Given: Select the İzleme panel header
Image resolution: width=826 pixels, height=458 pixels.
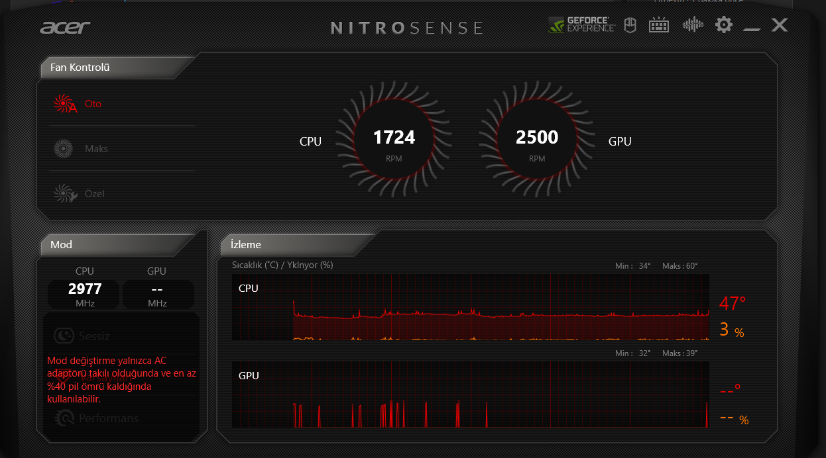Looking at the screenshot, I should [245, 244].
